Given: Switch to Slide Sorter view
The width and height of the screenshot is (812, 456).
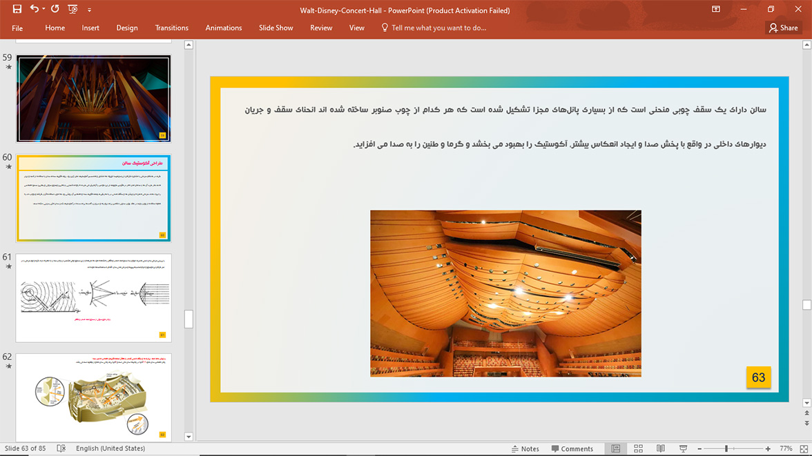Looking at the screenshot, I should coord(638,448).
